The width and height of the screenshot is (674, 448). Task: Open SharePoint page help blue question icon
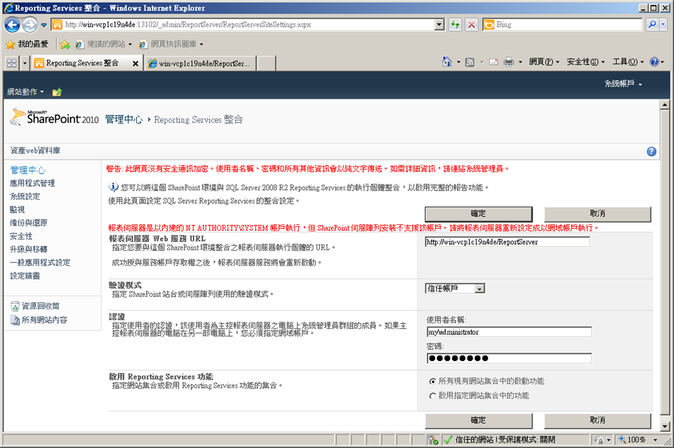coord(651,151)
